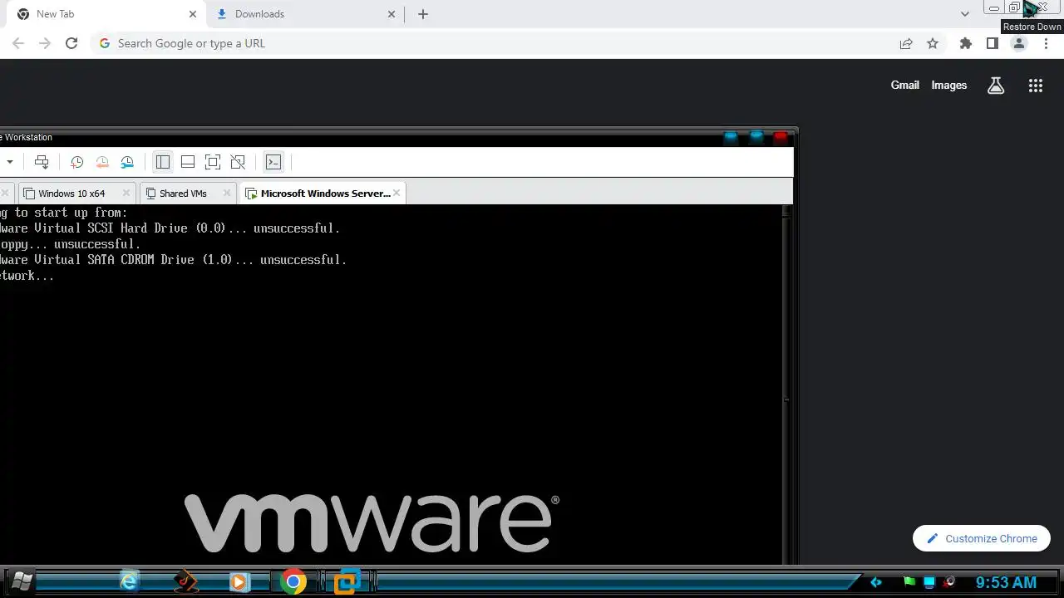
Task: Open a new Chrome tab
Action: pos(423,14)
